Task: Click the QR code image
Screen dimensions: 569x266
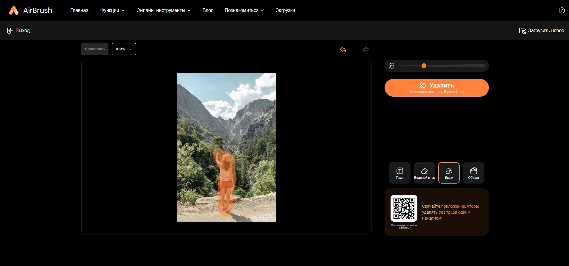Action: coord(404,208)
